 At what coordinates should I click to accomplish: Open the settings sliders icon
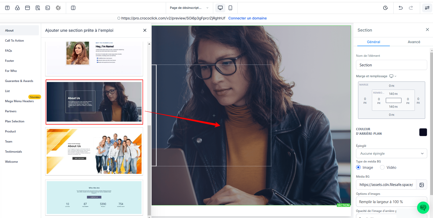pyautogui.click(x=427, y=8)
